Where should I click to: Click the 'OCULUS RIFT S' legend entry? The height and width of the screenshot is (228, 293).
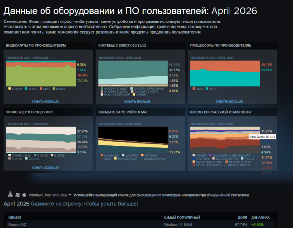(225, 159)
